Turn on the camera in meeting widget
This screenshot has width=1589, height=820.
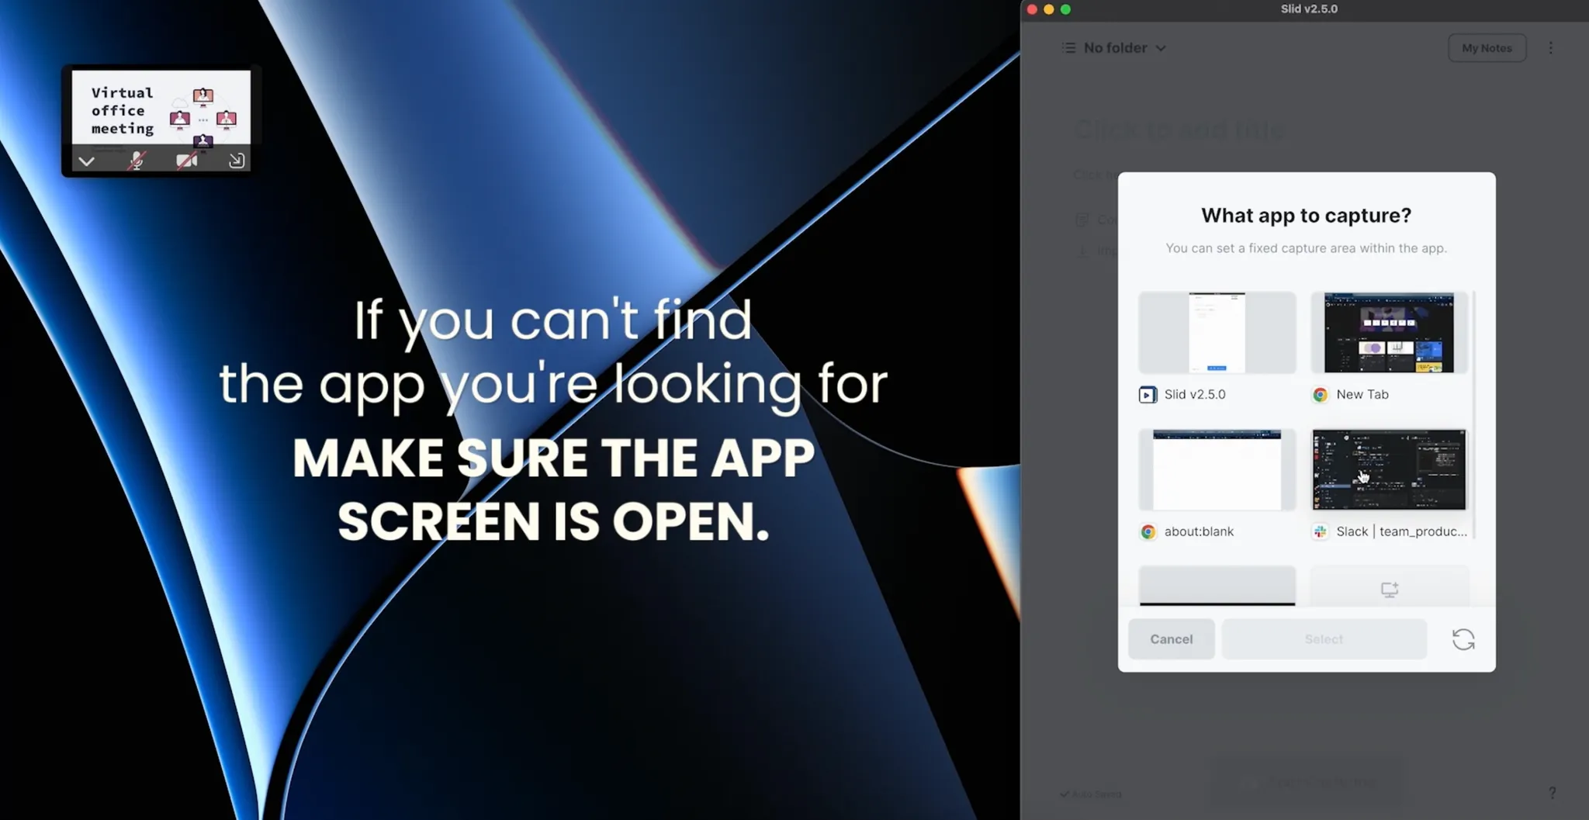[x=186, y=161]
